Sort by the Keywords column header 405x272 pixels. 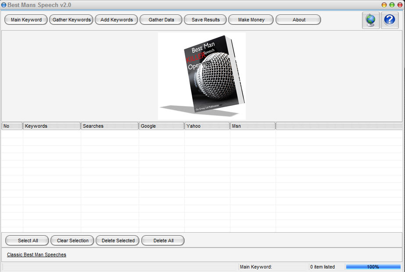(52, 126)
